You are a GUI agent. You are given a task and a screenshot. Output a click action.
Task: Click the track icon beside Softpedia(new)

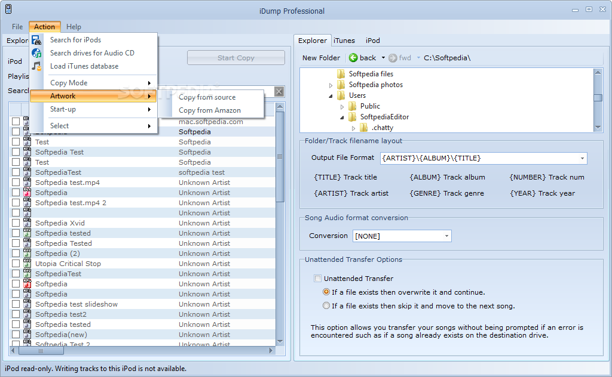tap(27, 334)
